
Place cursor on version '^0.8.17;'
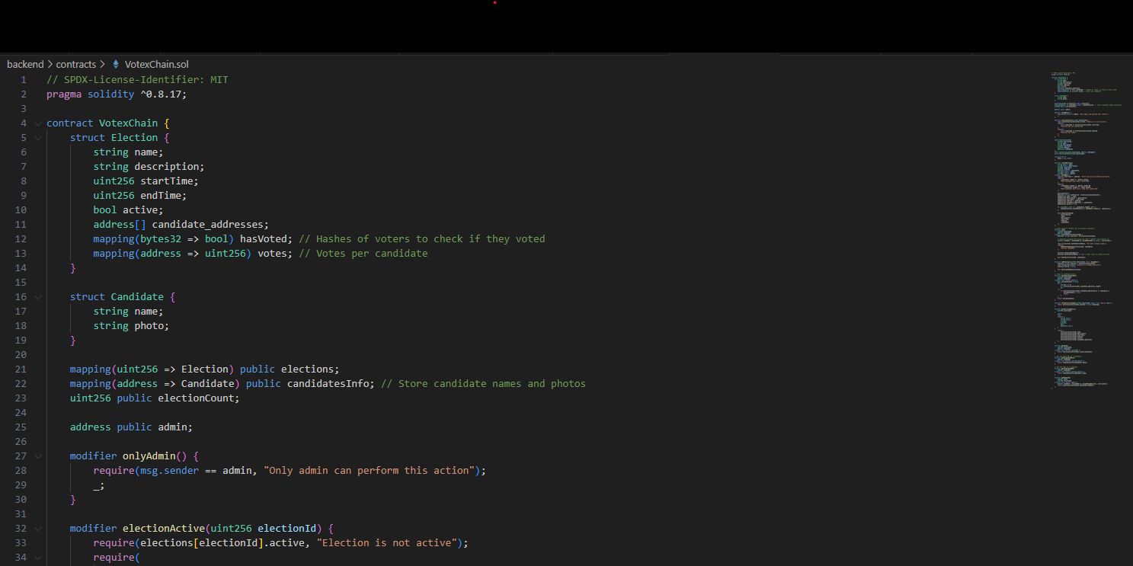pos(163,94)
